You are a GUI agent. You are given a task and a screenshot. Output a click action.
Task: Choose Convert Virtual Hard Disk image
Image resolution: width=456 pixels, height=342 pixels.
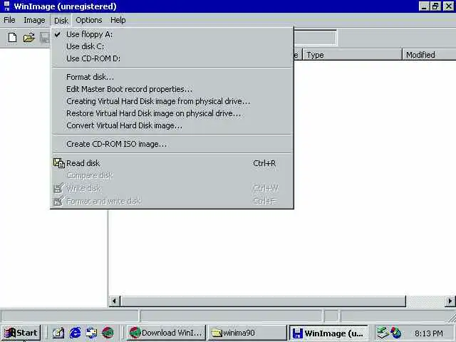coord(172,125)
